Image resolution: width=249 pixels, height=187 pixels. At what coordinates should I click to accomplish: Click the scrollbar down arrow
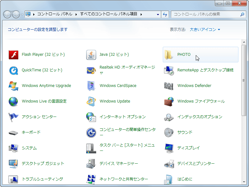(x=244, y=182)
